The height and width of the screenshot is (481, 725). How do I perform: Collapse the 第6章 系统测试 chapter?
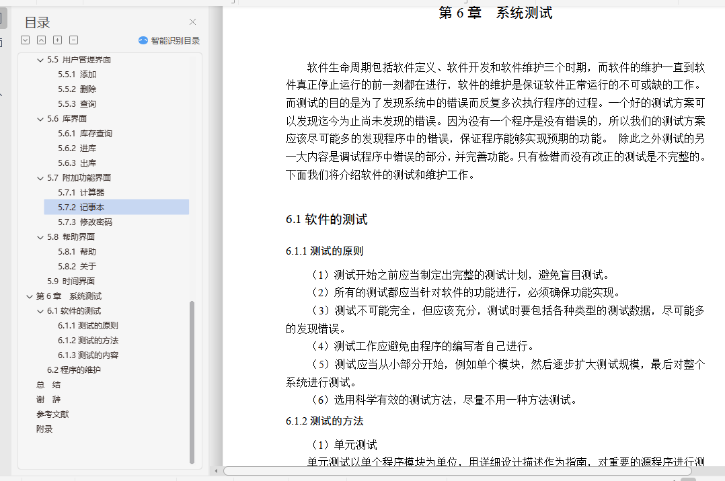(30, 297)
